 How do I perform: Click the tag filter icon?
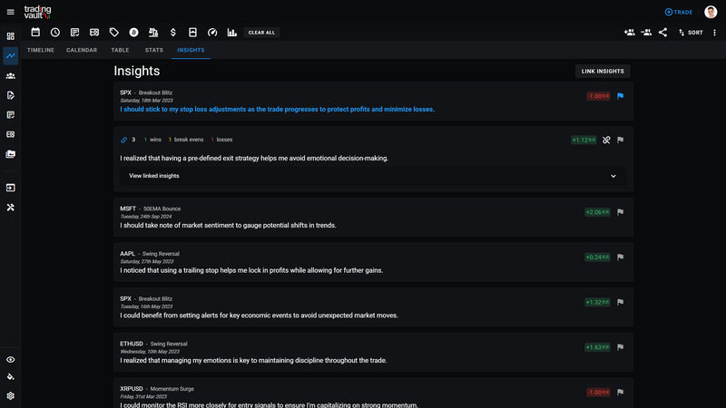click(x=113, y=33)
